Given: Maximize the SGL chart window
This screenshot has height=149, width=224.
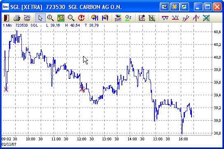Looking at the screenshot, I should (x=208, y=7).
